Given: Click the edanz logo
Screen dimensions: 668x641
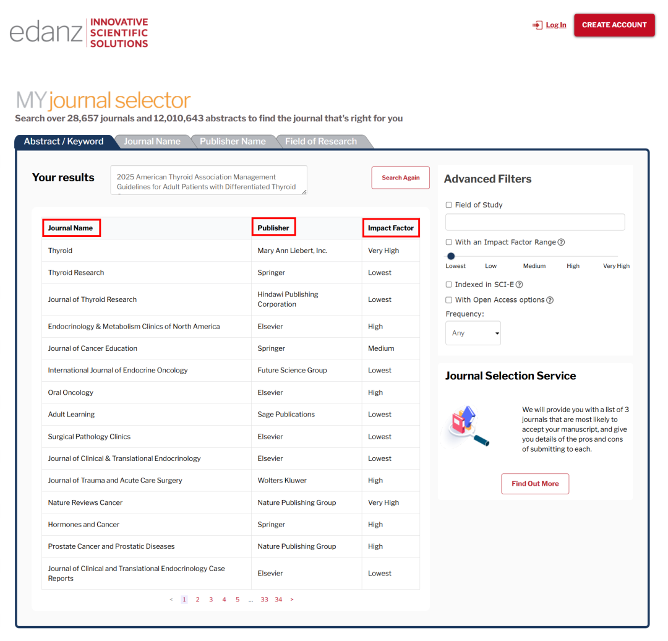Looking at the screenshot, I should [79, 33].
